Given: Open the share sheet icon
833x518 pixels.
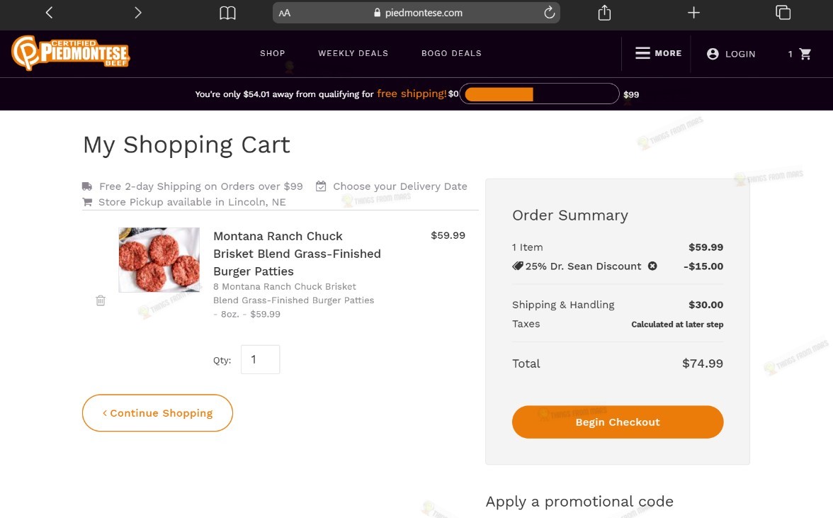Looking at the screenshot, I should pos(604,12).
